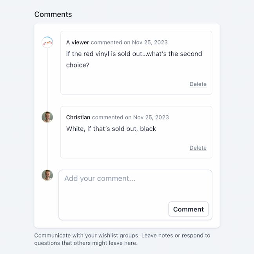Click the viewer's avatar icon
This screenshot has width=254, height=254.
point(47,42)
